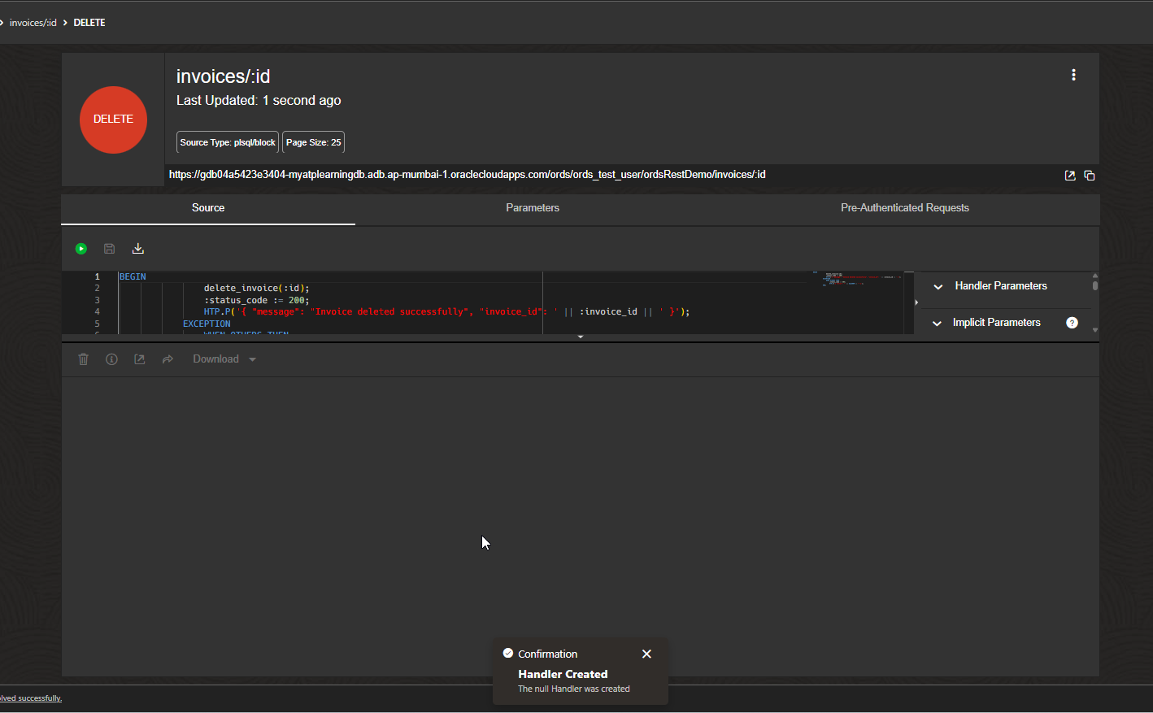Open the endpoint URL in new window
Viewport: 1153px width, 713px height.
(x=1069, y=175)
